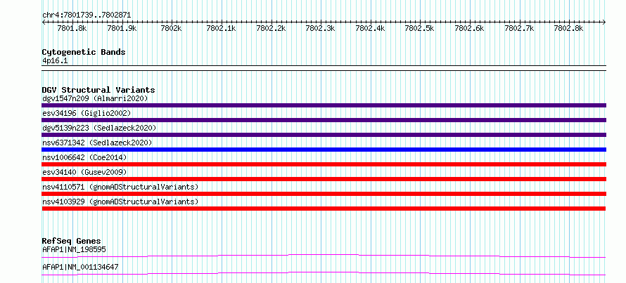Click the 7802.8k ruler tick label
Image resolution: width=626 pixels, height=283 pixels.
[569, 29]
